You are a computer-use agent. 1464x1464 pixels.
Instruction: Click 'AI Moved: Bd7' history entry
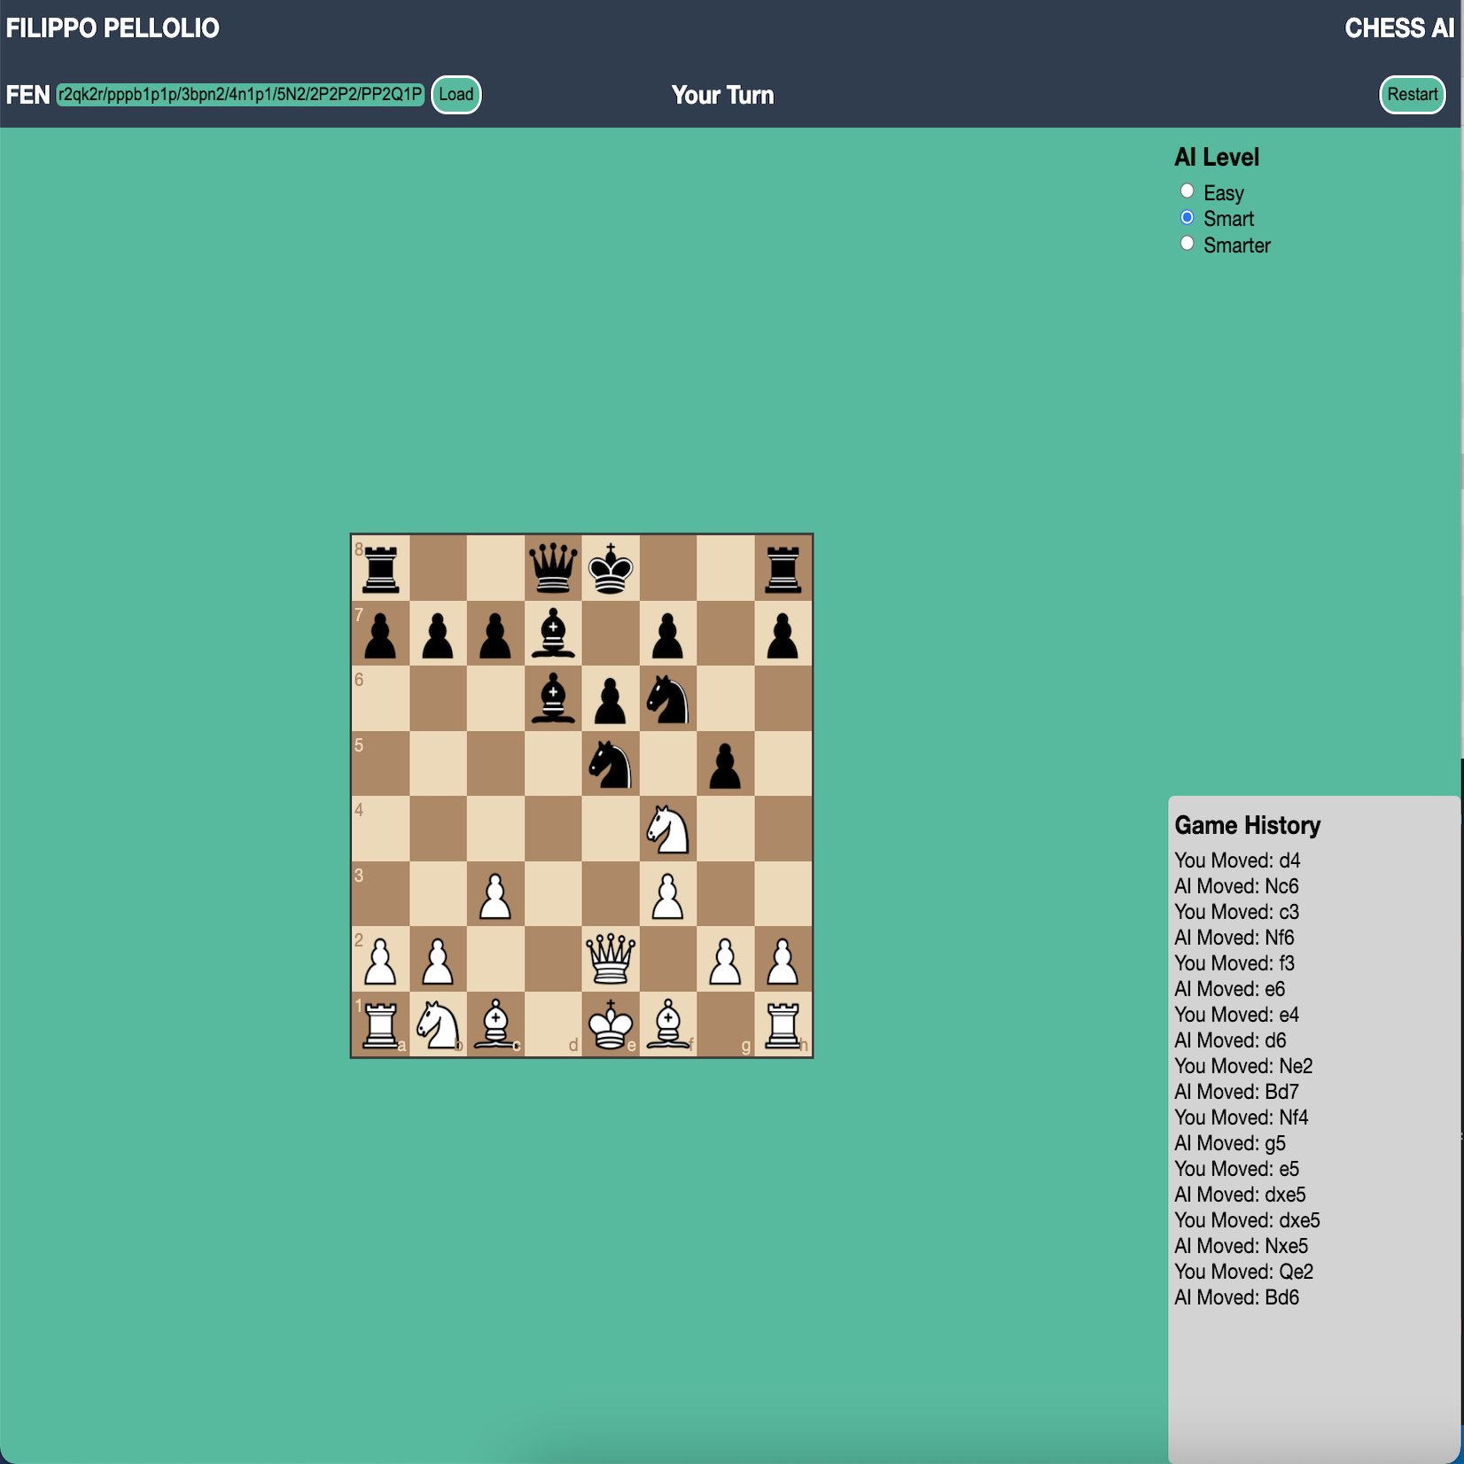(1236, 1092)
